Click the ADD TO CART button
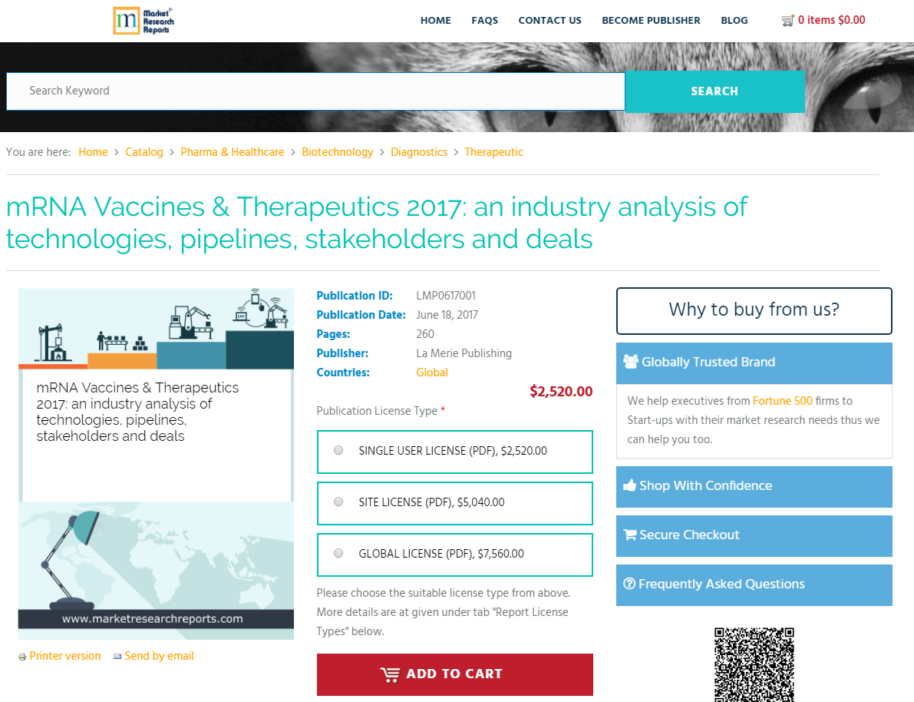Screen dimensions: 914x702 [454, 674]
